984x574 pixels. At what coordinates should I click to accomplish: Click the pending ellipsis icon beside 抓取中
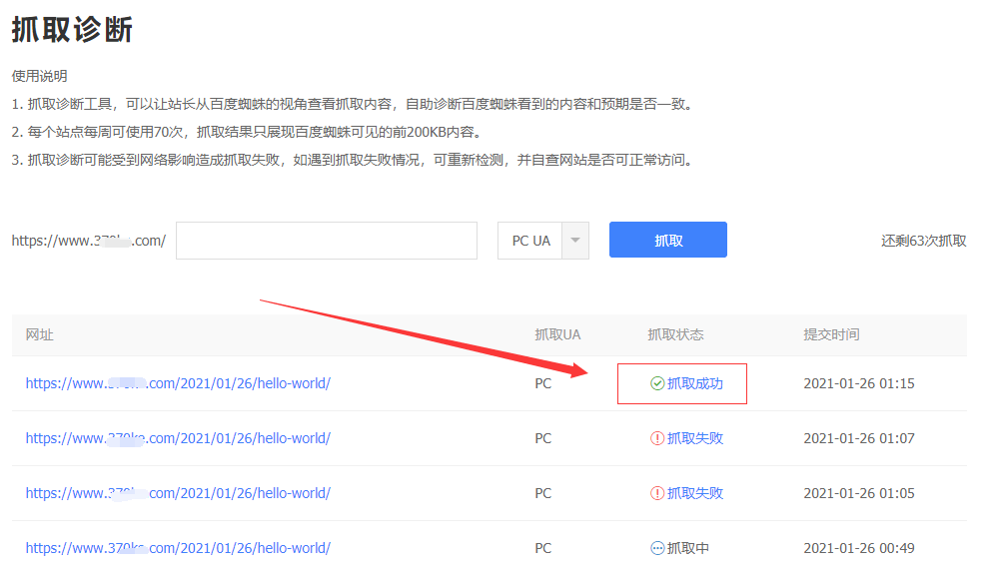tap(657, 548)
